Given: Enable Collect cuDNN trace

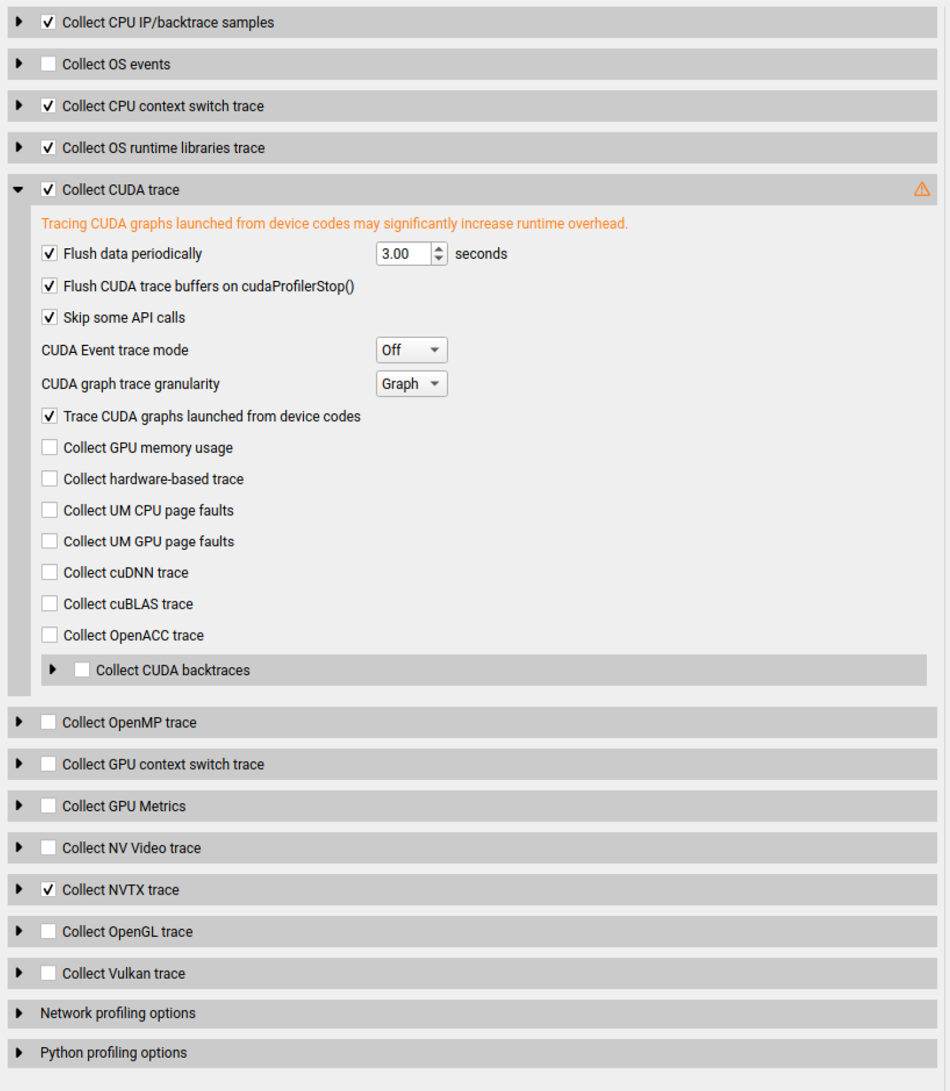Looking at the screenshot, I should coord(50,572).
